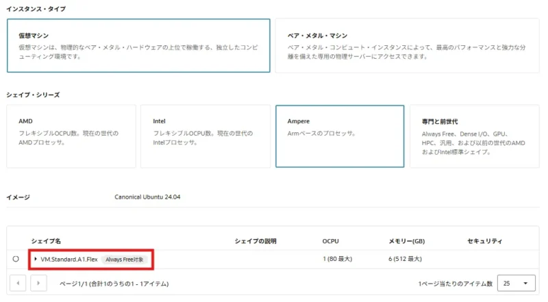
Task: Click the VM.Standard.A1.Flex shape name
Action: point(69,260)
